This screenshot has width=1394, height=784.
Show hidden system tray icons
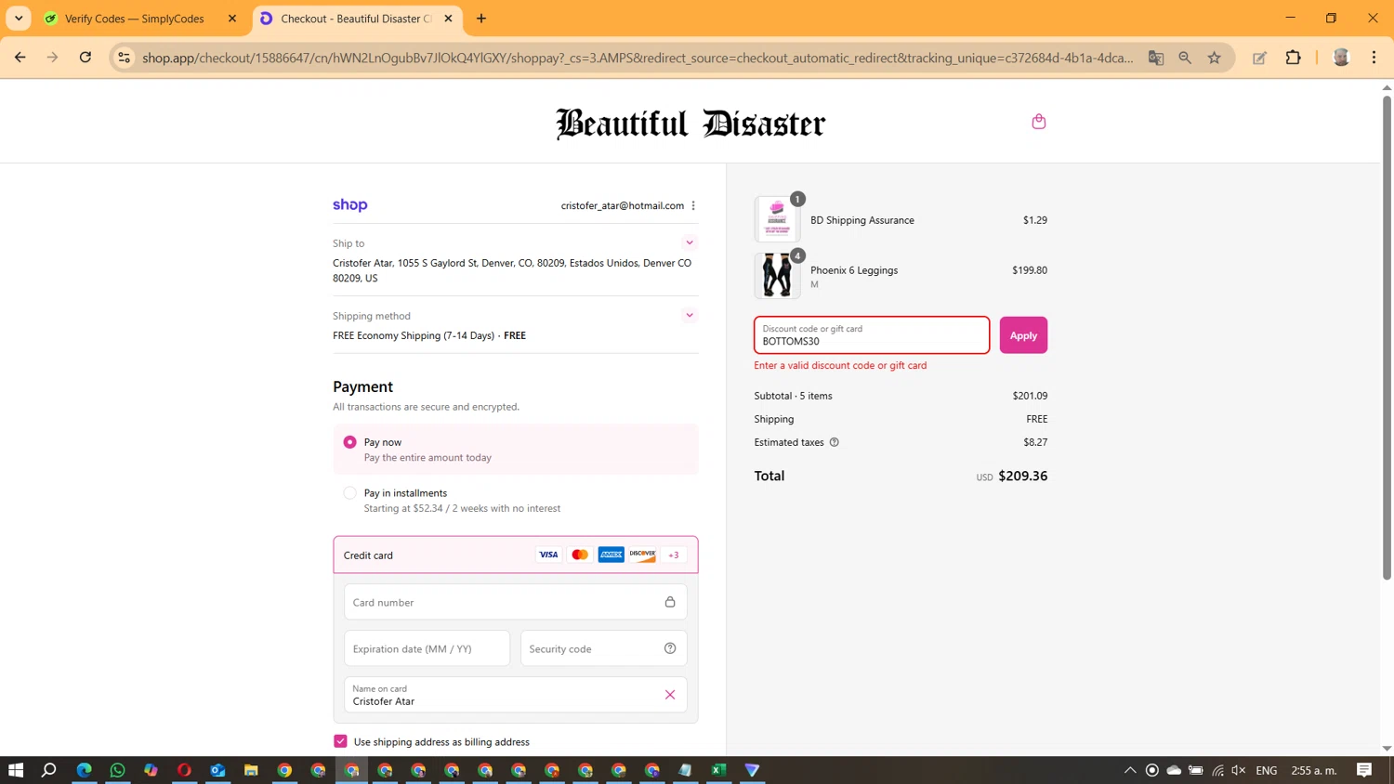(1130, 770)
